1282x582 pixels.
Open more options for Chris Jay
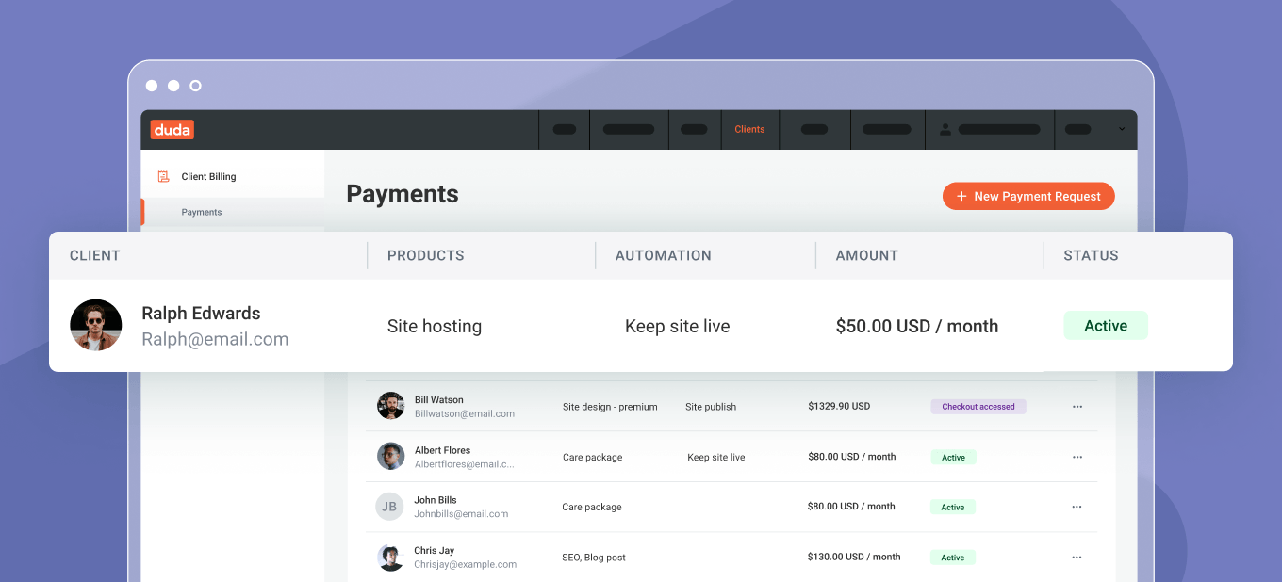coord(1077,558)
